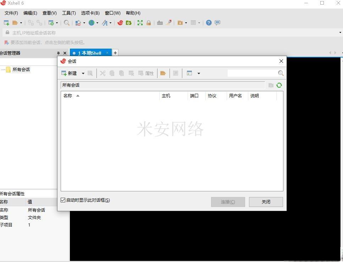This screenshot has height=262, width=343.
Task: Open the blue help question mark icon
Action: pyautogui.click(x=209, y=23)
